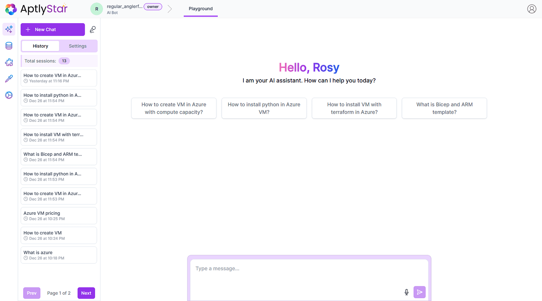Select the Azure VM pricing chat session
The width and height of the screenshot is (542, 301).
click(x=59, y=215)
